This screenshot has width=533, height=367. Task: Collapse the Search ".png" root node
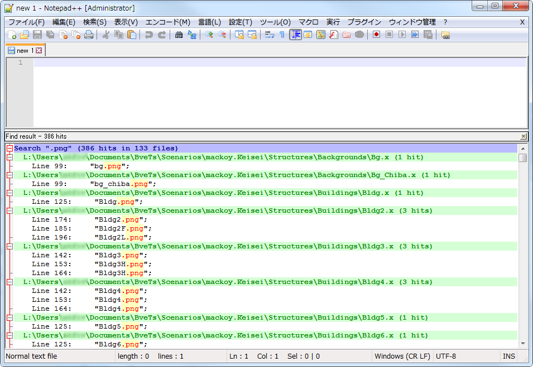point(10,148)
